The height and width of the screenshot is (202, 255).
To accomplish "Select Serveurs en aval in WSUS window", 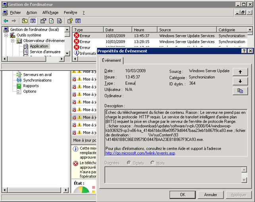I will point(37,74).
